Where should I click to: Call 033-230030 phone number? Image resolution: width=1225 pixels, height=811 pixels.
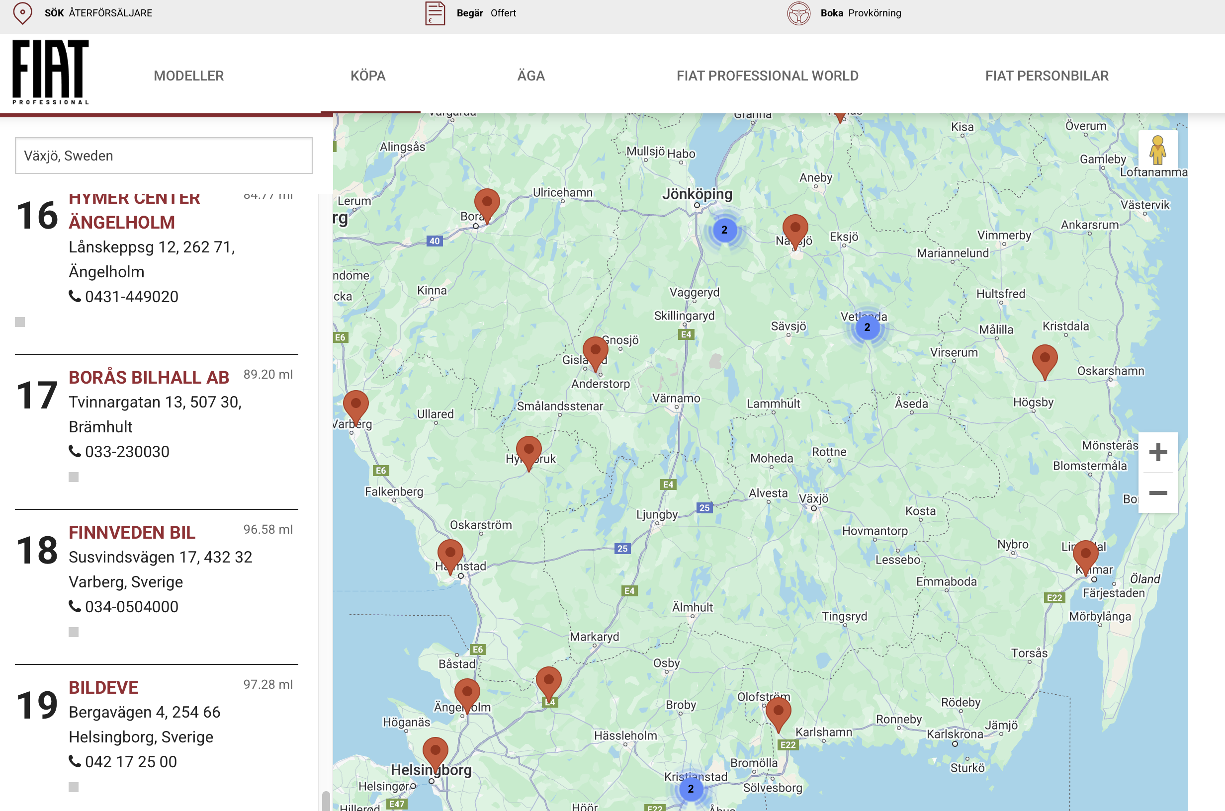pyautogui.click(x=127, y=452)
